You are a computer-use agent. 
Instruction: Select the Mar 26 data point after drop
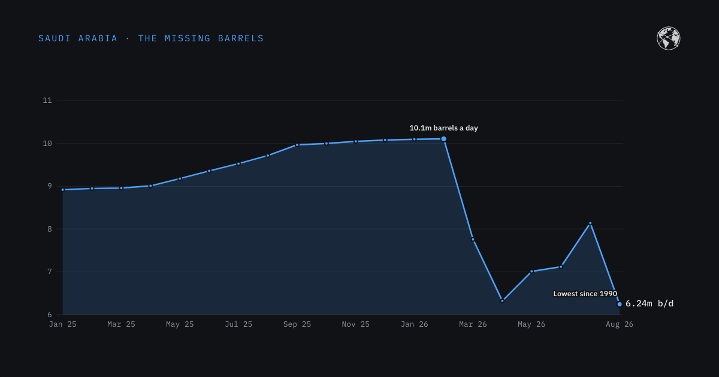click(x=473, y=239)
